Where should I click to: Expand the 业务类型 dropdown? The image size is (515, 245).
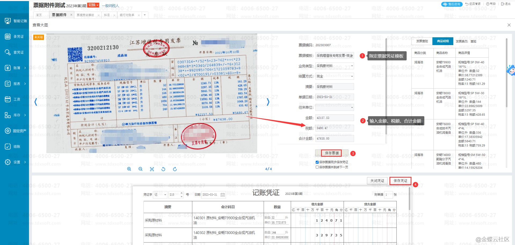pos(352,66)
